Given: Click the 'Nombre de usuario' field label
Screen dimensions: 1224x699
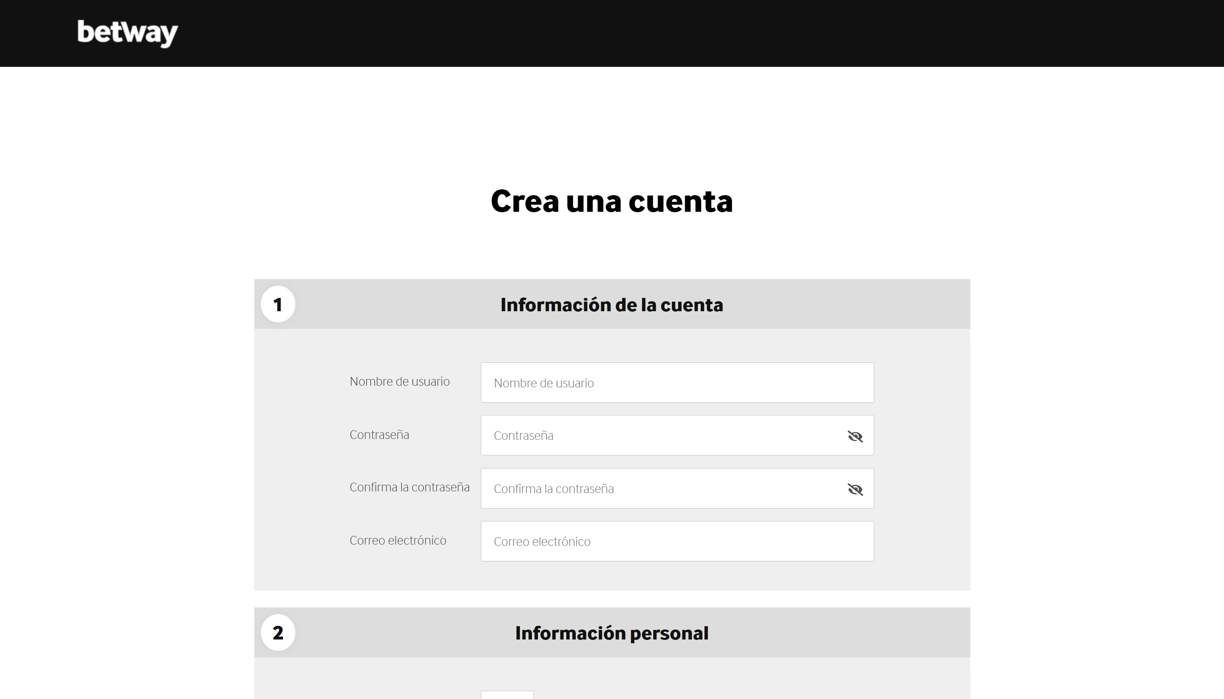Looking at the screenshot, I should point(400,382).
